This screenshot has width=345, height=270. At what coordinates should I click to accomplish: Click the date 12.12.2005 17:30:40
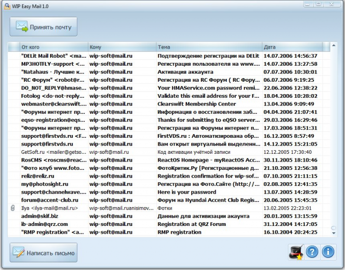coord(287,152)
